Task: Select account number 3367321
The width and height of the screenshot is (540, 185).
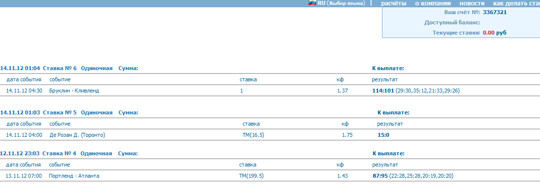Action: point(495,12)
